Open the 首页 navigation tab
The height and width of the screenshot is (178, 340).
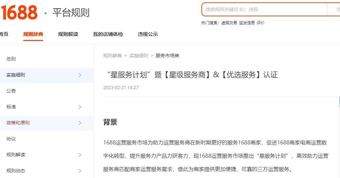(4, 34)
